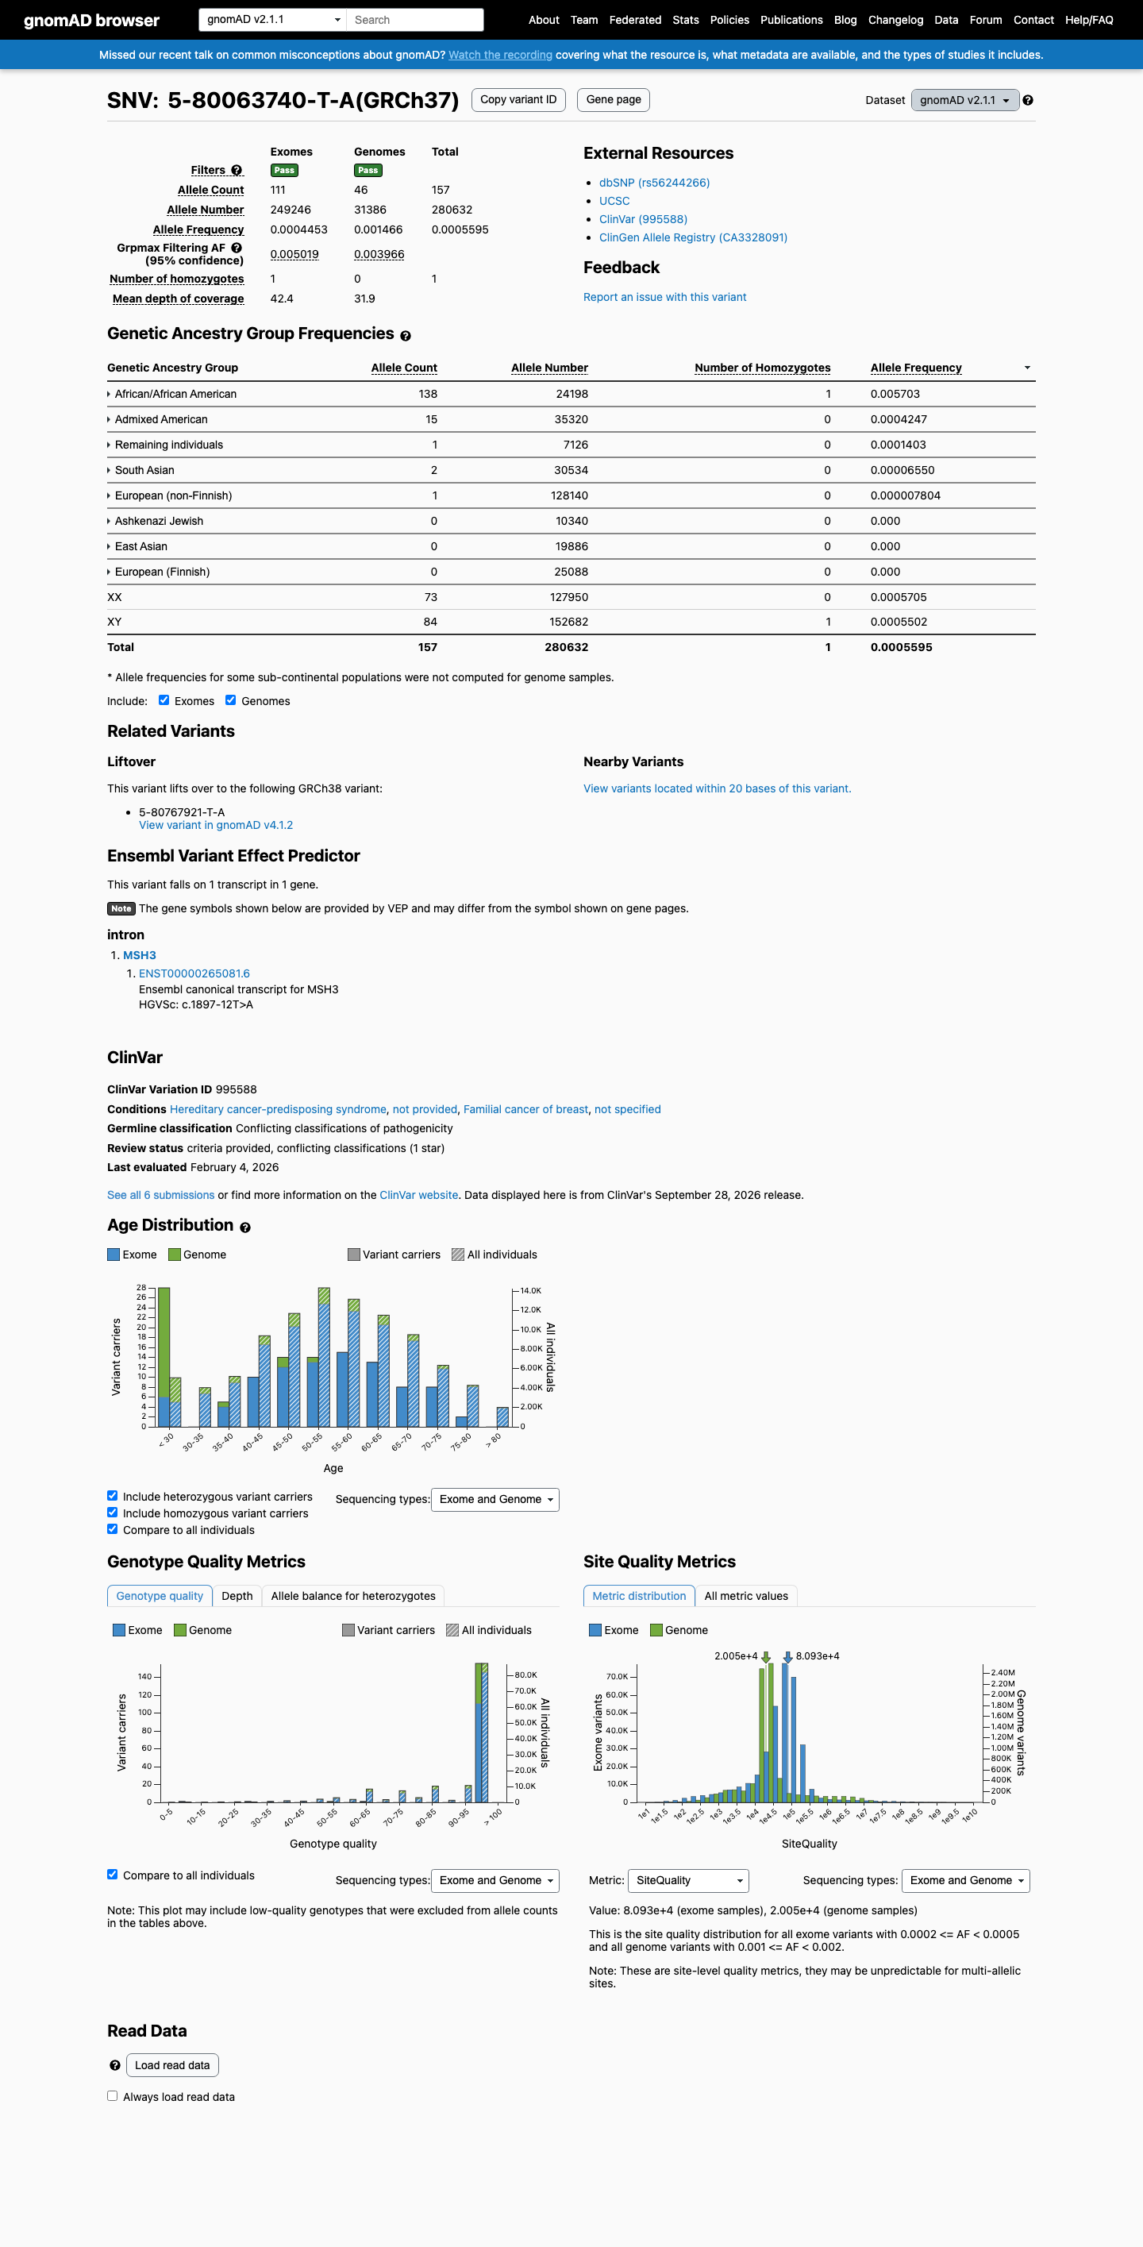Open the Help/FAQ menu item
Screen dimensions: 1143x2247
[1088, 20]
